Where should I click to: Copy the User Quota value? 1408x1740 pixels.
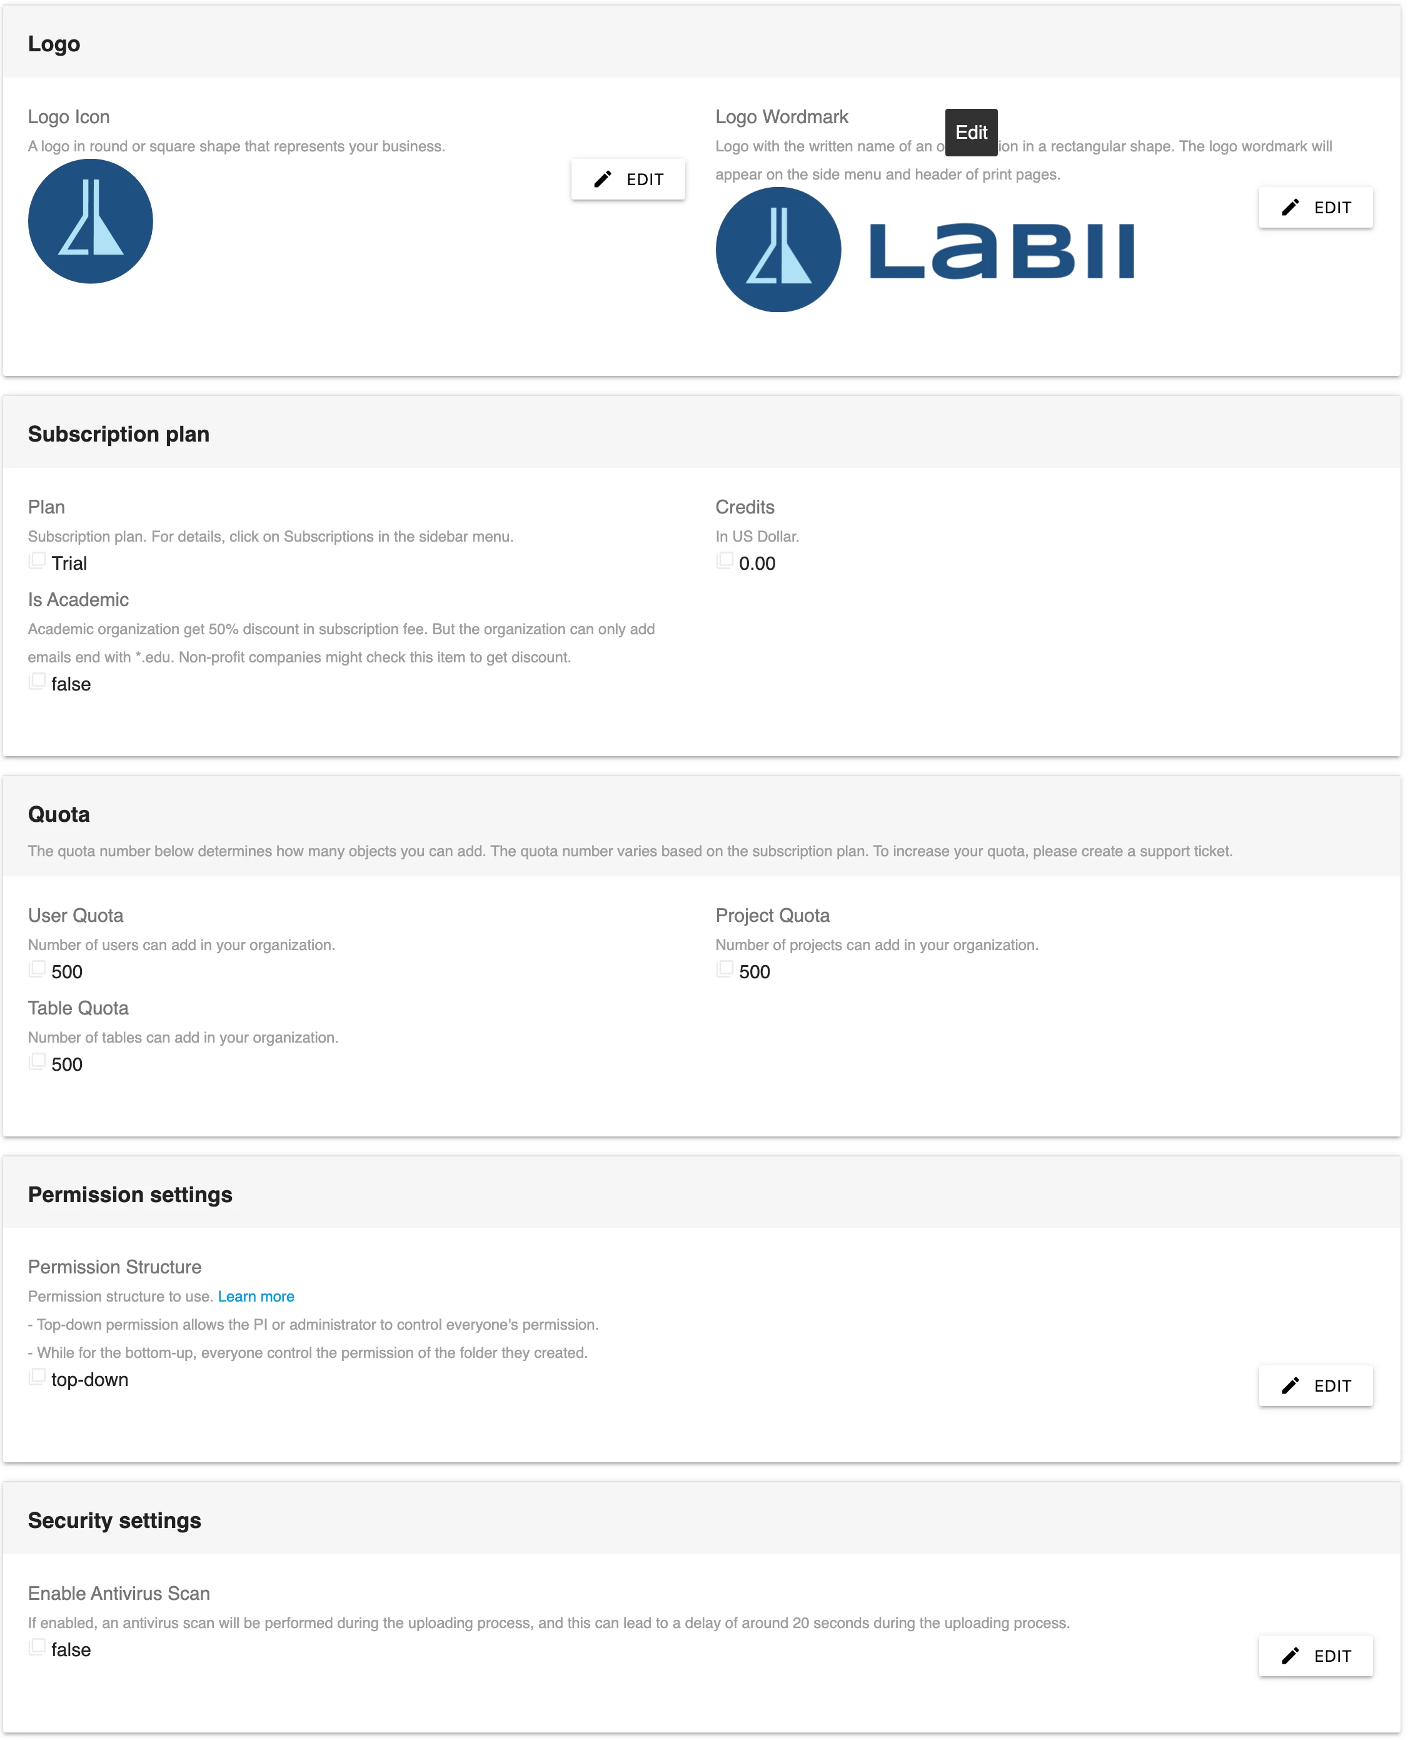36,969
